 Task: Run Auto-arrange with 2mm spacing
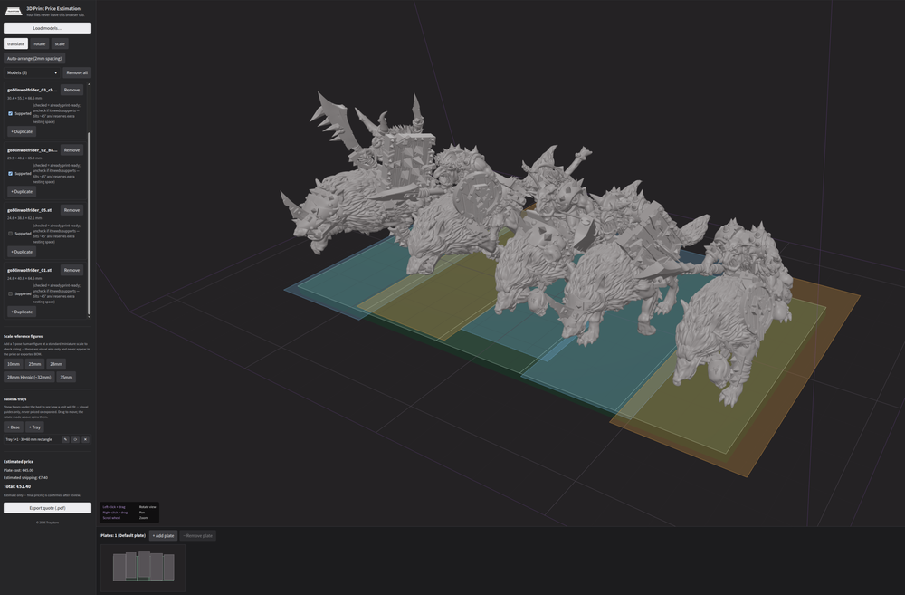pos(34,58)
